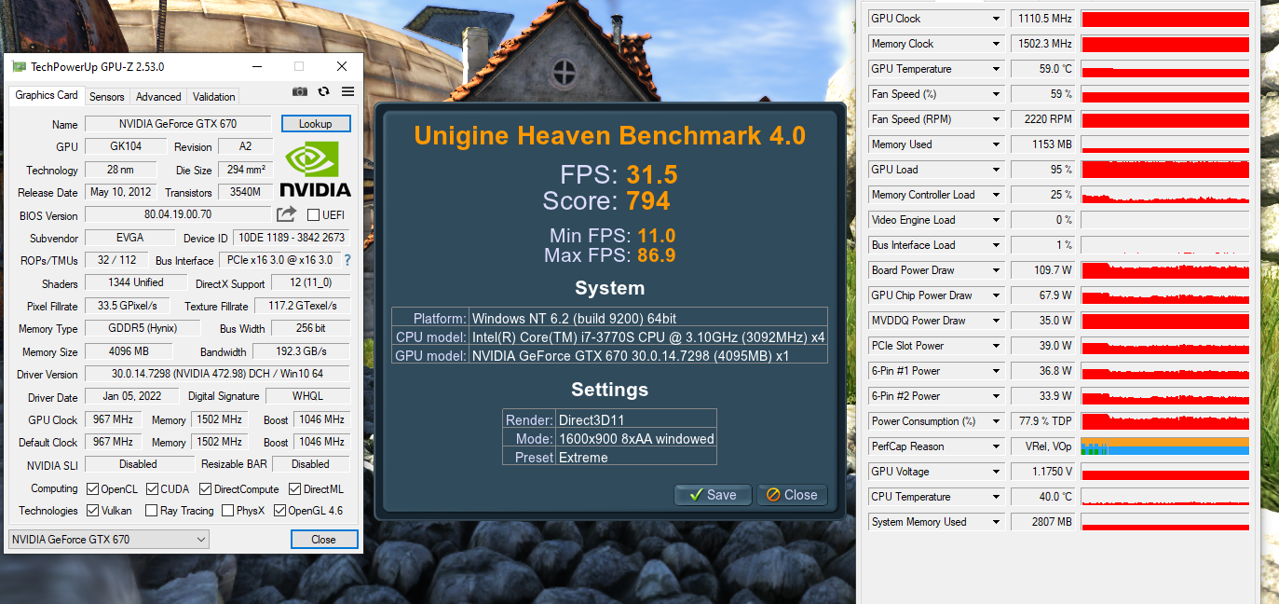Toggle the OpenCL checkbox
This screenshot has height=604, width=1279.
click(93, 488)
